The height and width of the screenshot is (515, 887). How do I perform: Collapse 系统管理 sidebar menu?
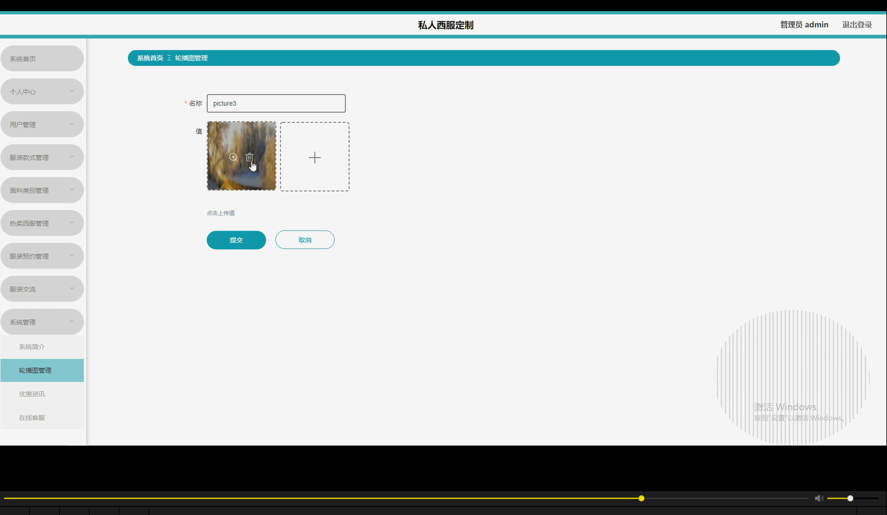click(42, 322)
